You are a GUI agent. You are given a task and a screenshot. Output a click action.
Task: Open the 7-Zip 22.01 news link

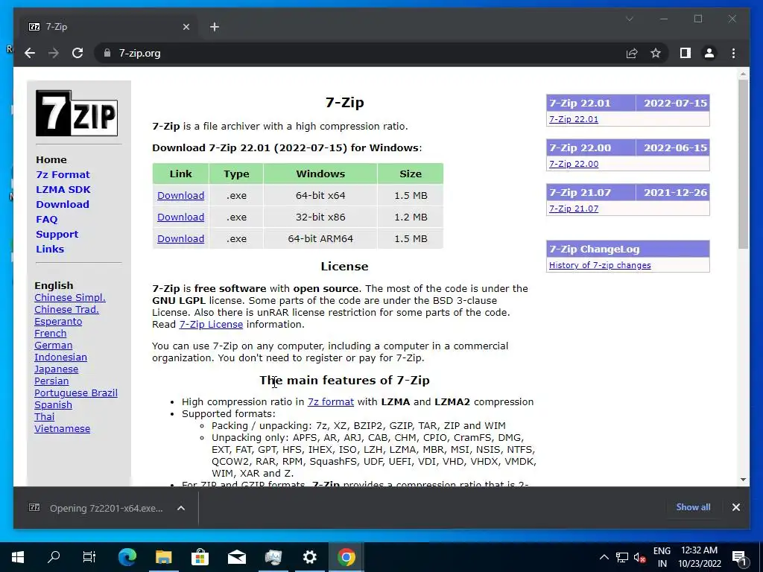pos(574,119)
